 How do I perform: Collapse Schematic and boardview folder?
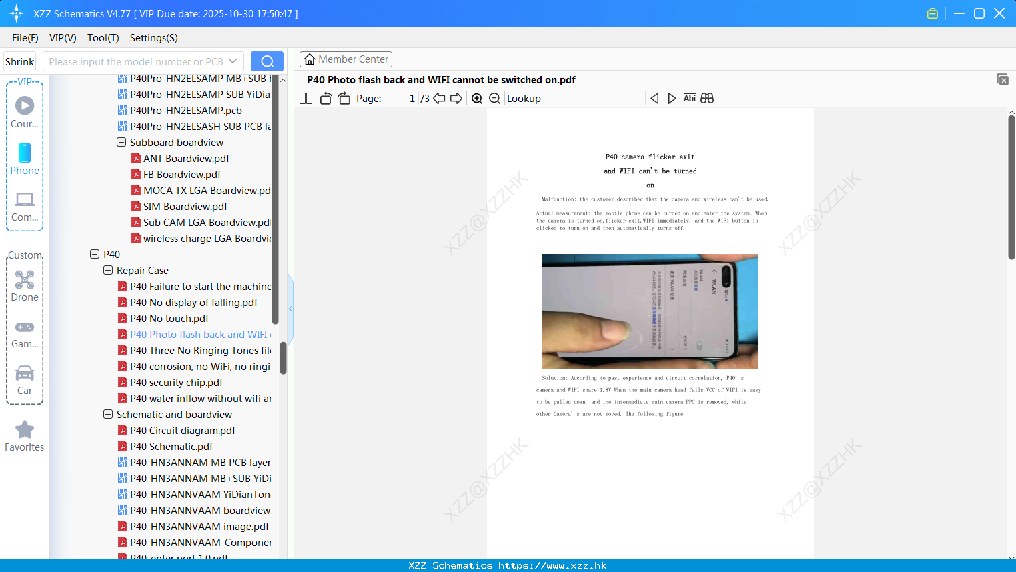pyautogui.click(x=108, y=414)
